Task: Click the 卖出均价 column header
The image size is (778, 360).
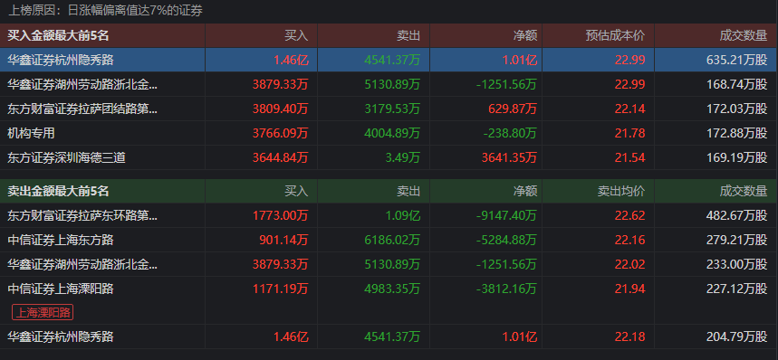Action: 621,191
